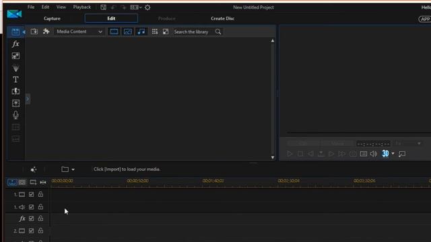This screenshot has height=242, width=431.
Task: Click the preview quality display options icon
Action: click(x=364, y=154)
